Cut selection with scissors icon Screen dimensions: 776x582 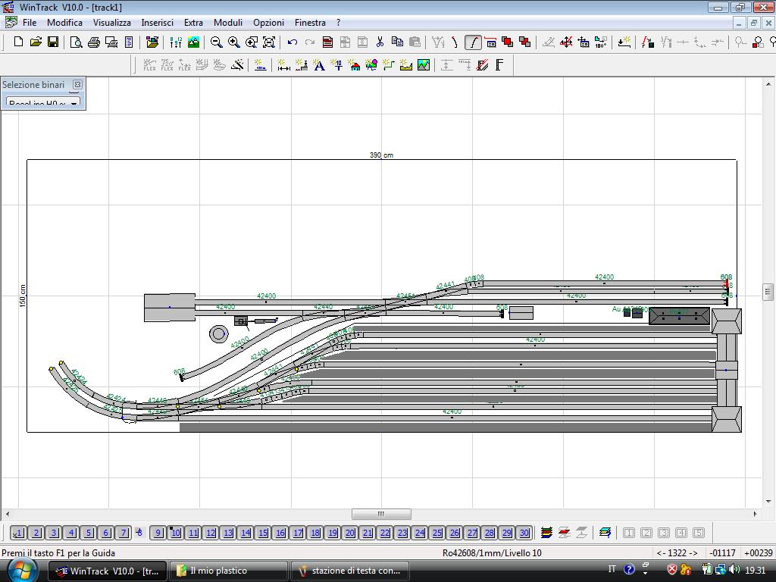click(x=380, y=42)
